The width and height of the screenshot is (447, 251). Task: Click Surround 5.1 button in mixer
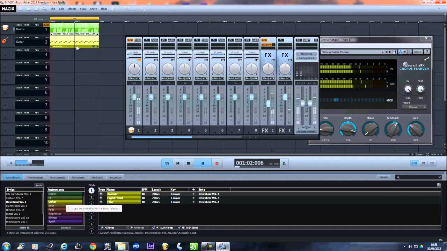click(306, 58)
